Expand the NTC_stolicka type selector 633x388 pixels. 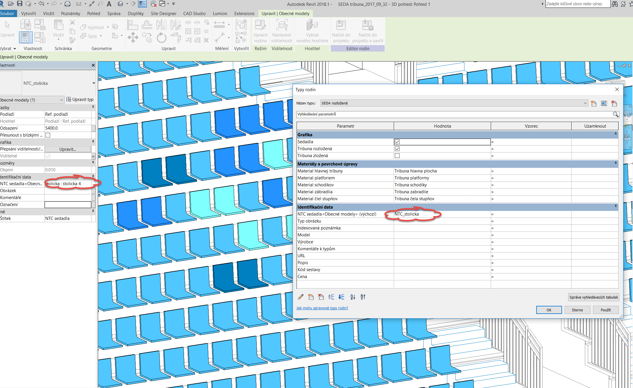[94, 83]
